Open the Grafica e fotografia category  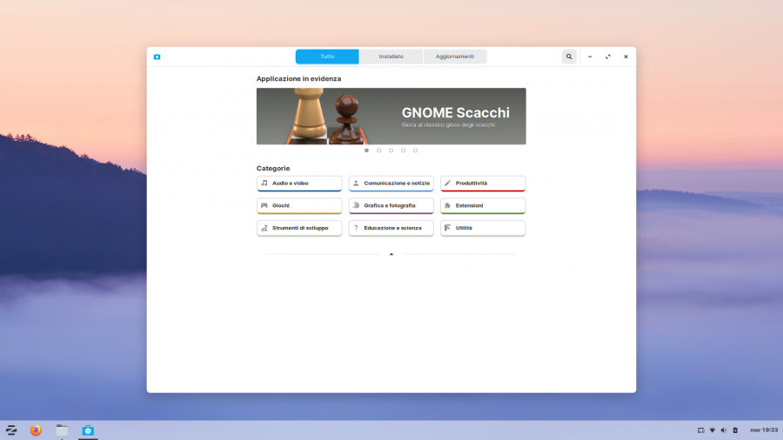point(391,206)
